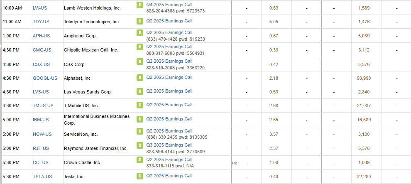This screenshot has height=184, width=411.
Task: Open the TSLA-US ticker link
Action: point(42,177)
